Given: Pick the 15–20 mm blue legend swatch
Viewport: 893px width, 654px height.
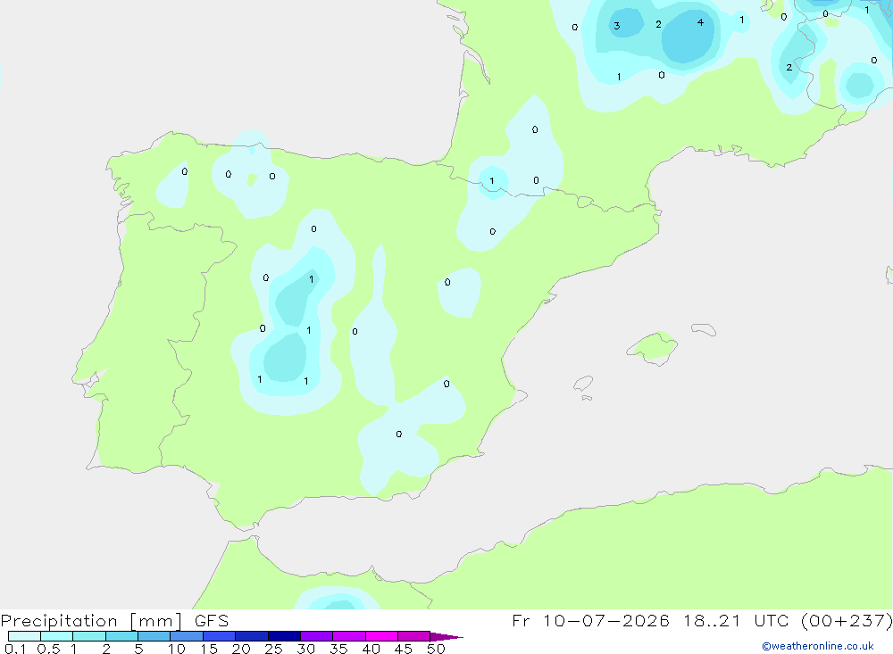Looking at the screenshot, I should pyautogui.click(x=220, y=636).
